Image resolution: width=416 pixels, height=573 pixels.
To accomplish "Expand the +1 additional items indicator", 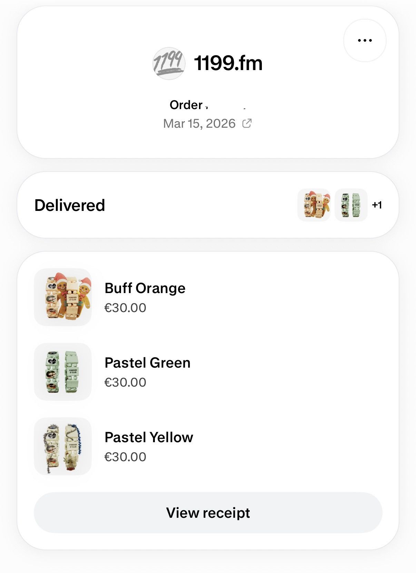I will click(377, 205).
